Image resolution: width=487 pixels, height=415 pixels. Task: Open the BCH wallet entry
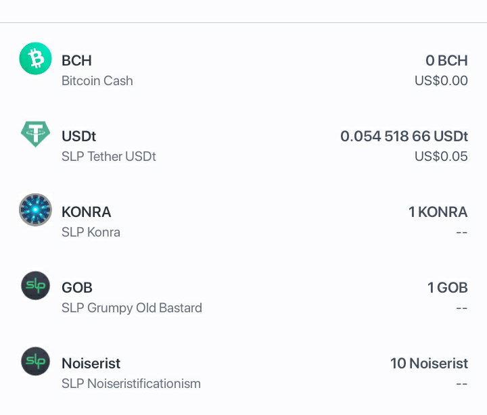(x=243, y=70)
